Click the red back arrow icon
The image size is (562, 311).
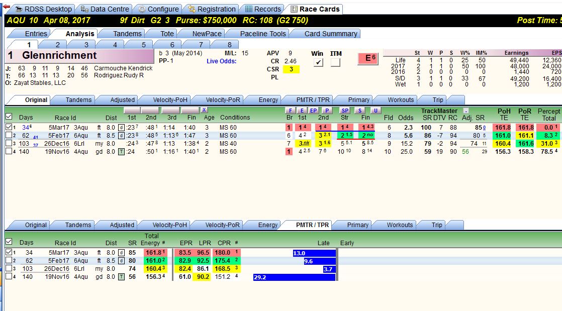[6, 7]
